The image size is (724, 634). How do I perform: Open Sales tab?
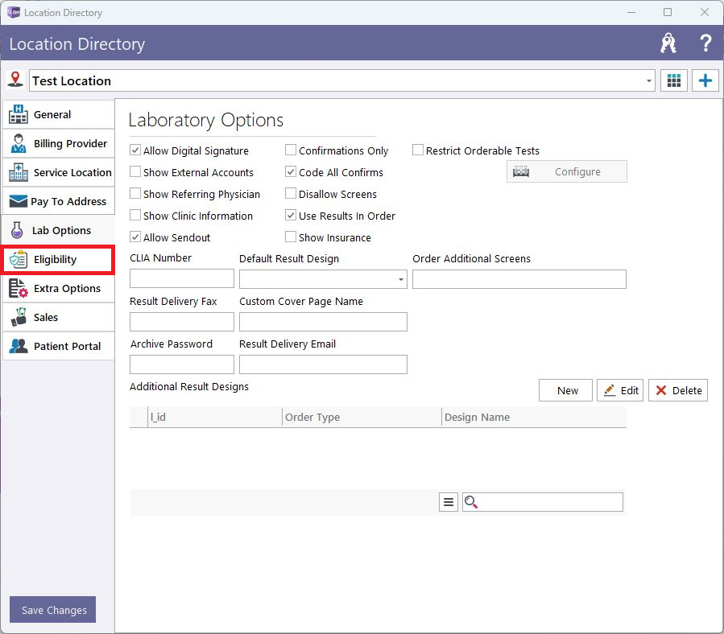(x=58, y=318)
